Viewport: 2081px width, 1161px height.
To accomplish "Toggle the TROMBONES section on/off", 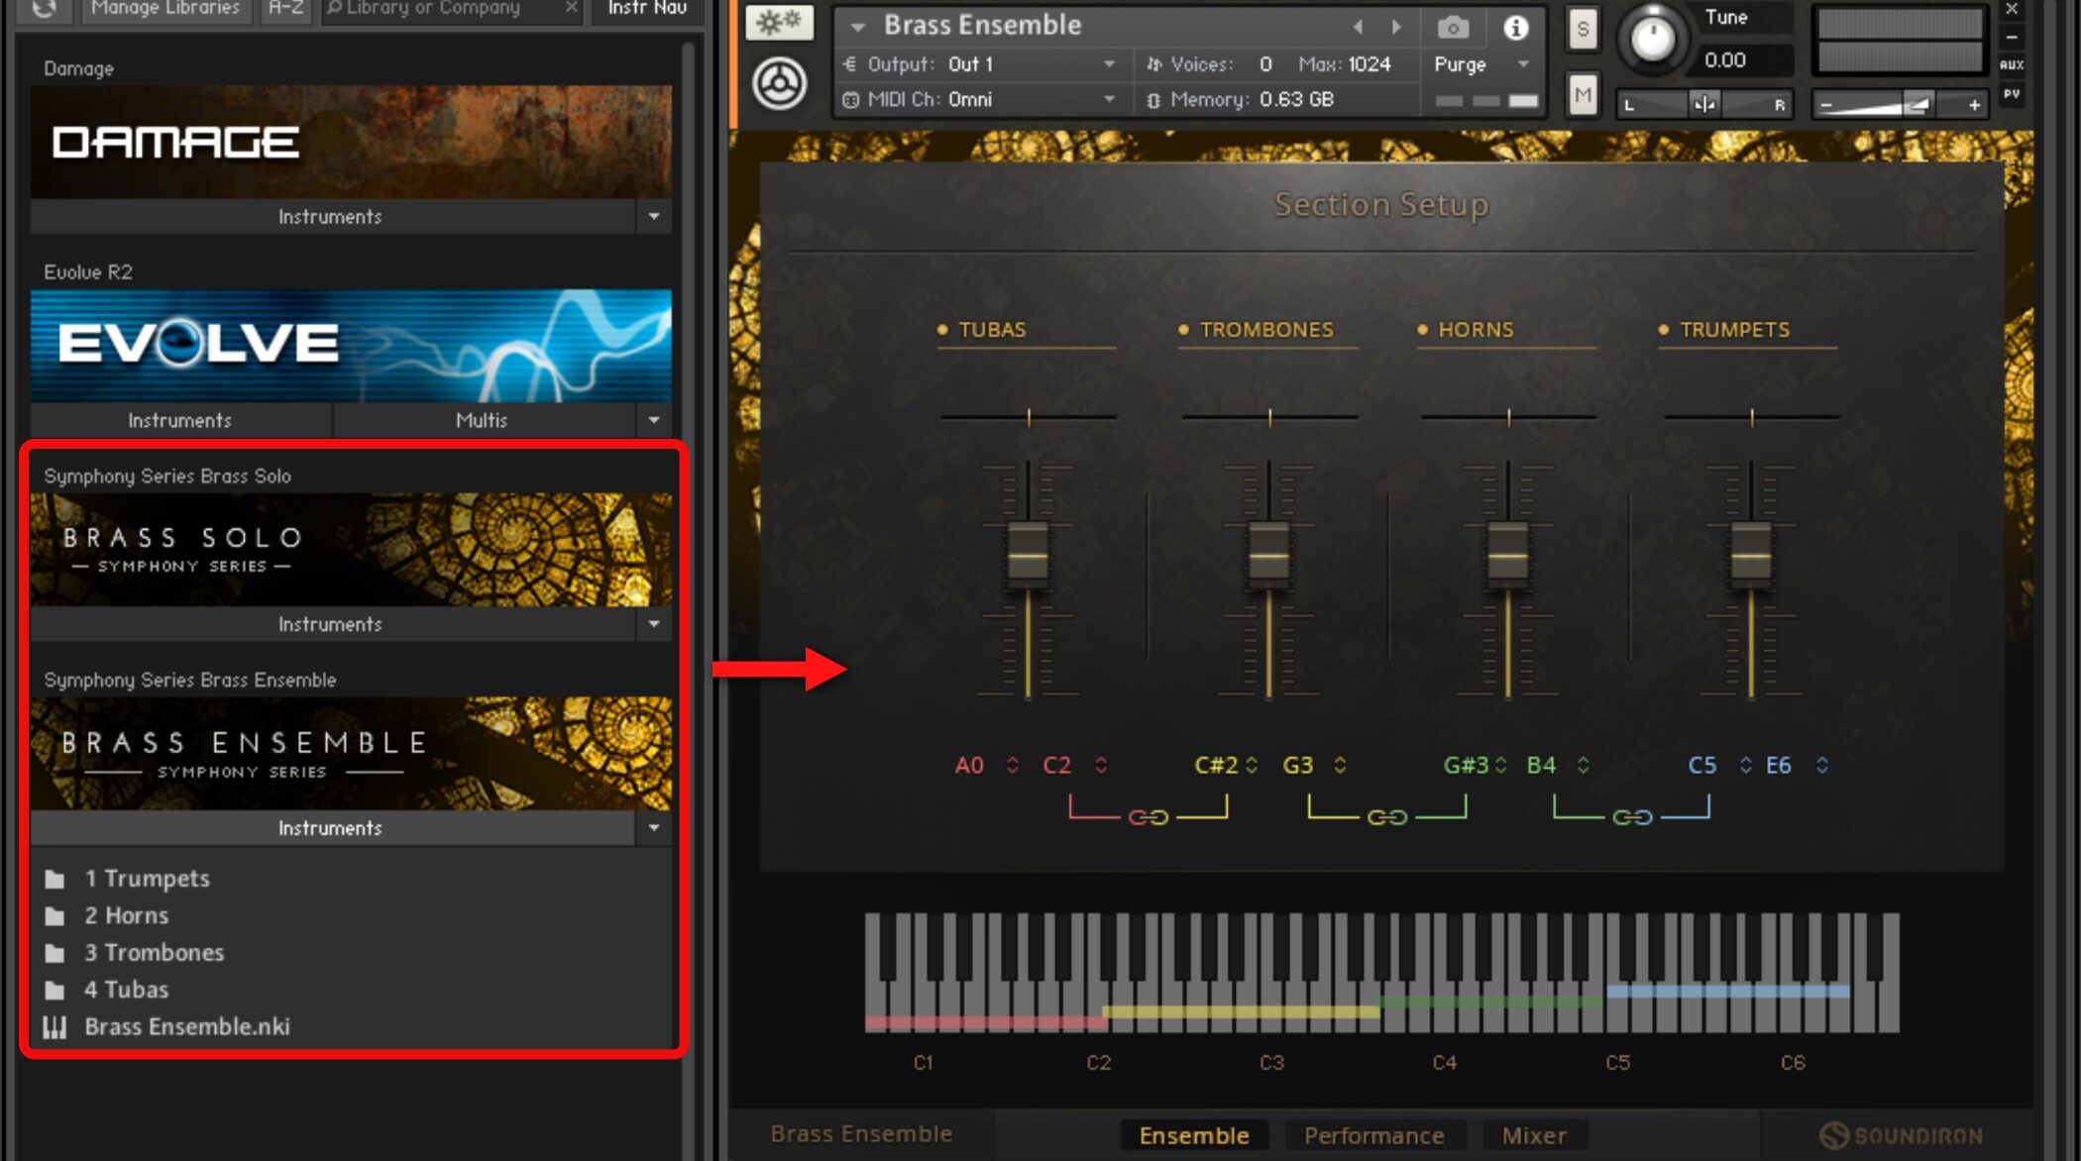I will pos(1183,330).
